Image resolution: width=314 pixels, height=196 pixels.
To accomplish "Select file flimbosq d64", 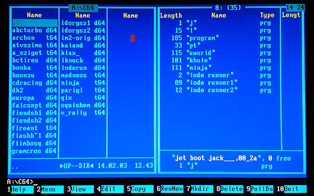I will 34,143.
